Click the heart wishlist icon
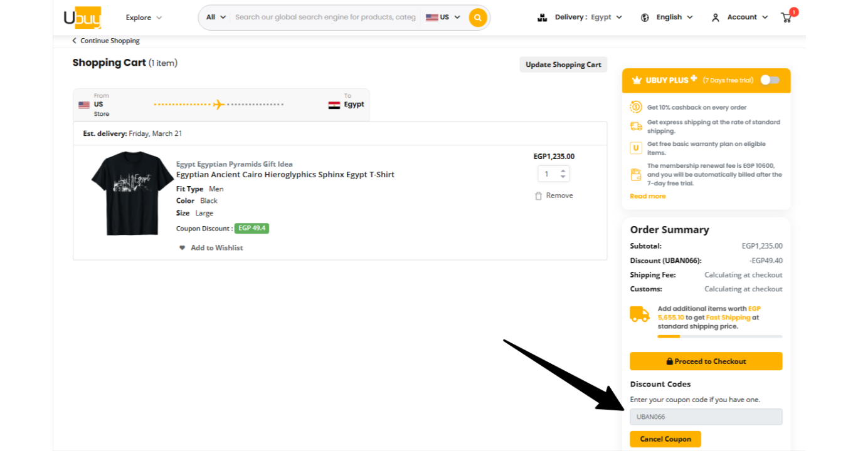This screenshot has width=858, height=451. point(183,248)
